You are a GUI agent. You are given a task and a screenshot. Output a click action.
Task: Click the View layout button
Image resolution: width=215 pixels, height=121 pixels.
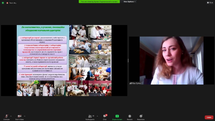210,3
